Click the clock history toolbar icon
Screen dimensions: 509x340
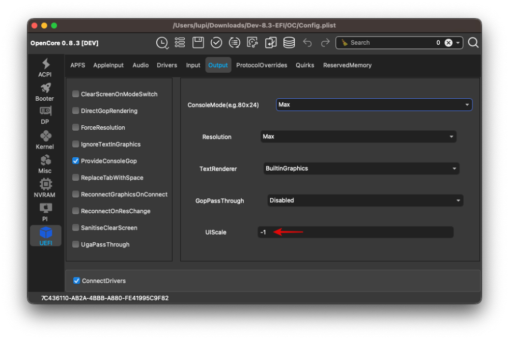(x=162, y=43)
